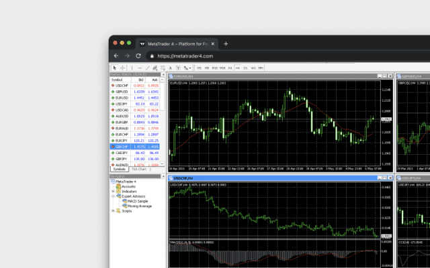The height and width of the screenshot is (268, 430).
Task: Select the cursor arrow tool in toolbar
Action: click(115, 68)
